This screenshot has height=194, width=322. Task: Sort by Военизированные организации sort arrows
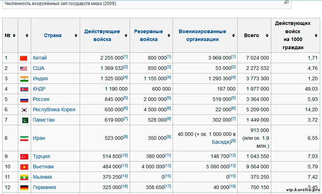(233, 35)
